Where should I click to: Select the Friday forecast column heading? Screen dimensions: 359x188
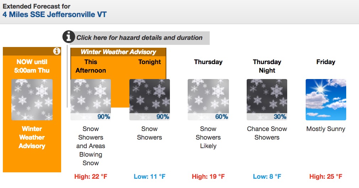(x=326, y=62)
